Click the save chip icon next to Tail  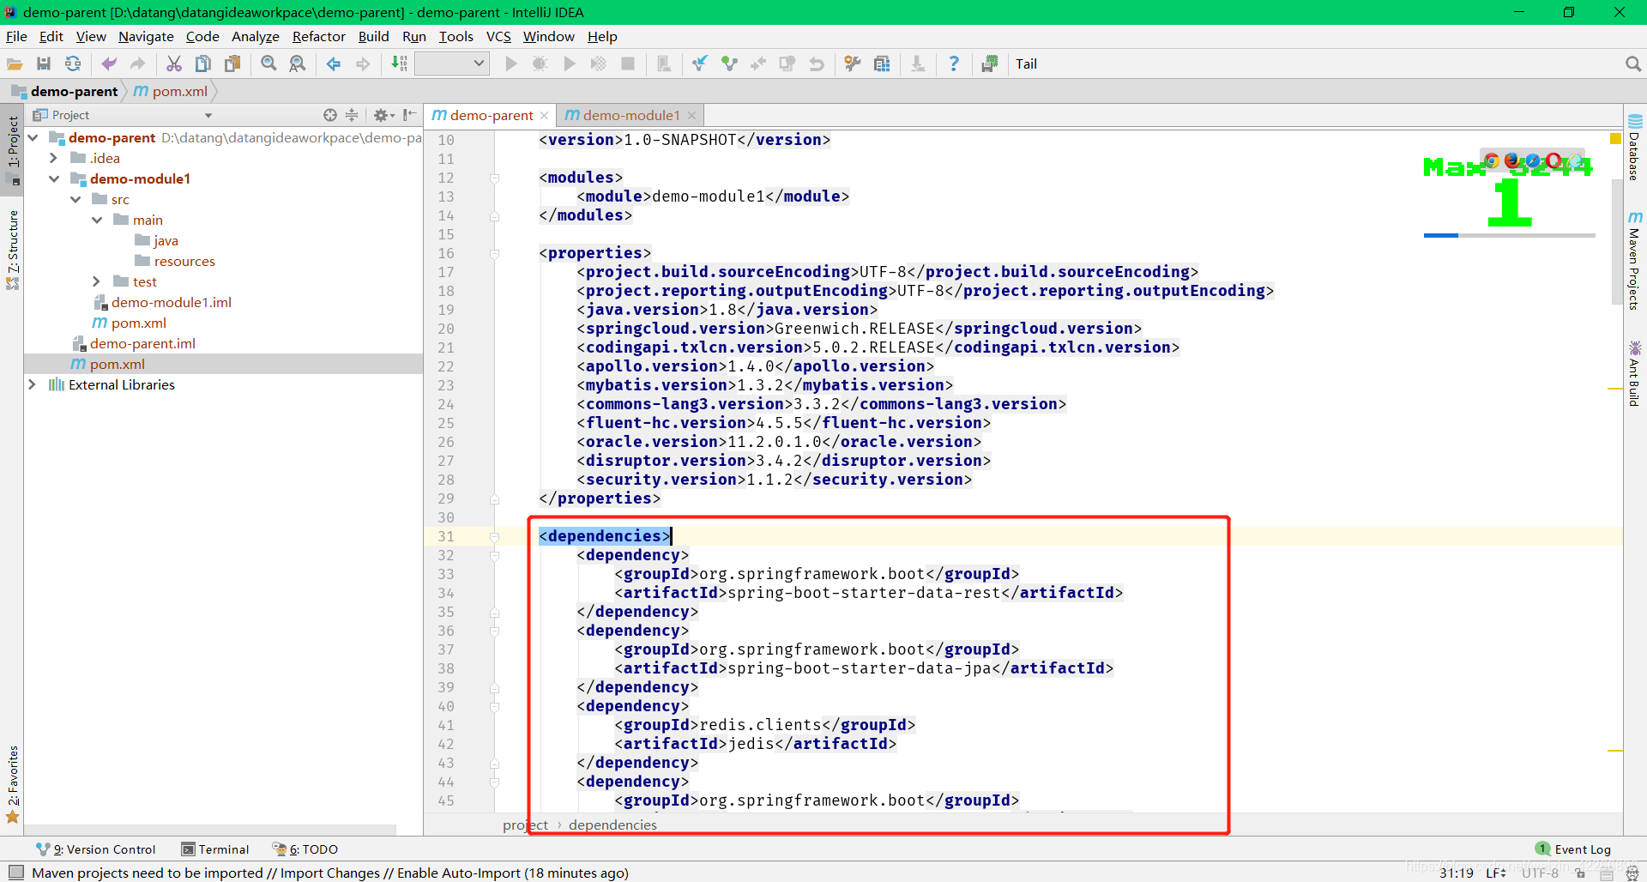[x=990, y=63]
